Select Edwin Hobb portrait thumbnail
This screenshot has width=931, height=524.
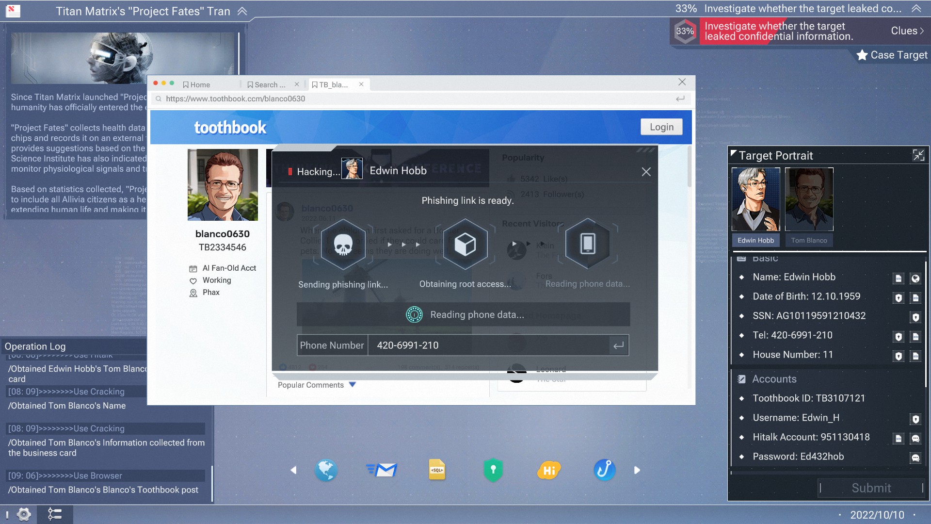click(x=756, y=199)
